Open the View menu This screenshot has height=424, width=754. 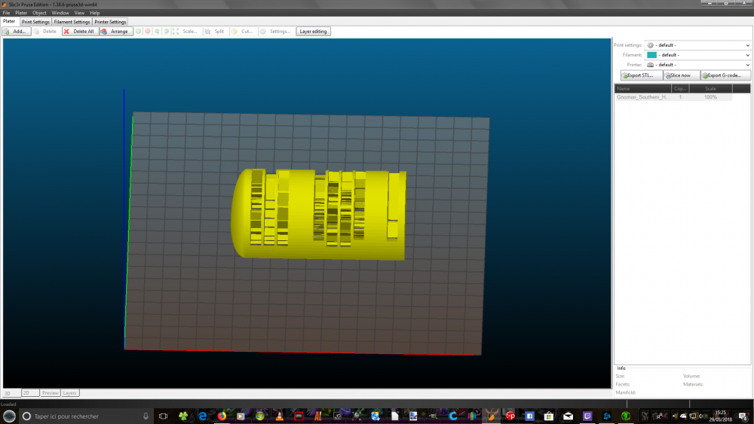point(79,13)
